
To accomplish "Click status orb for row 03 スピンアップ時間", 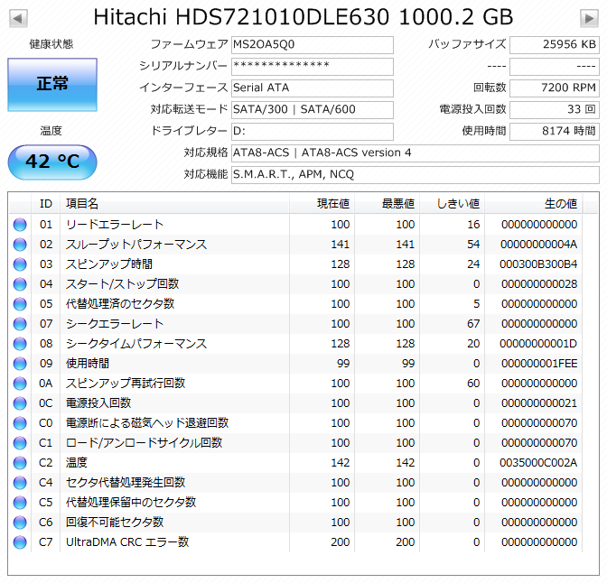I will (20, 264).
